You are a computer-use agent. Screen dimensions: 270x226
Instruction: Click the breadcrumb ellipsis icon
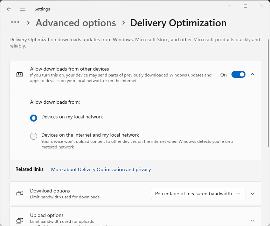(x=15, y=22)
